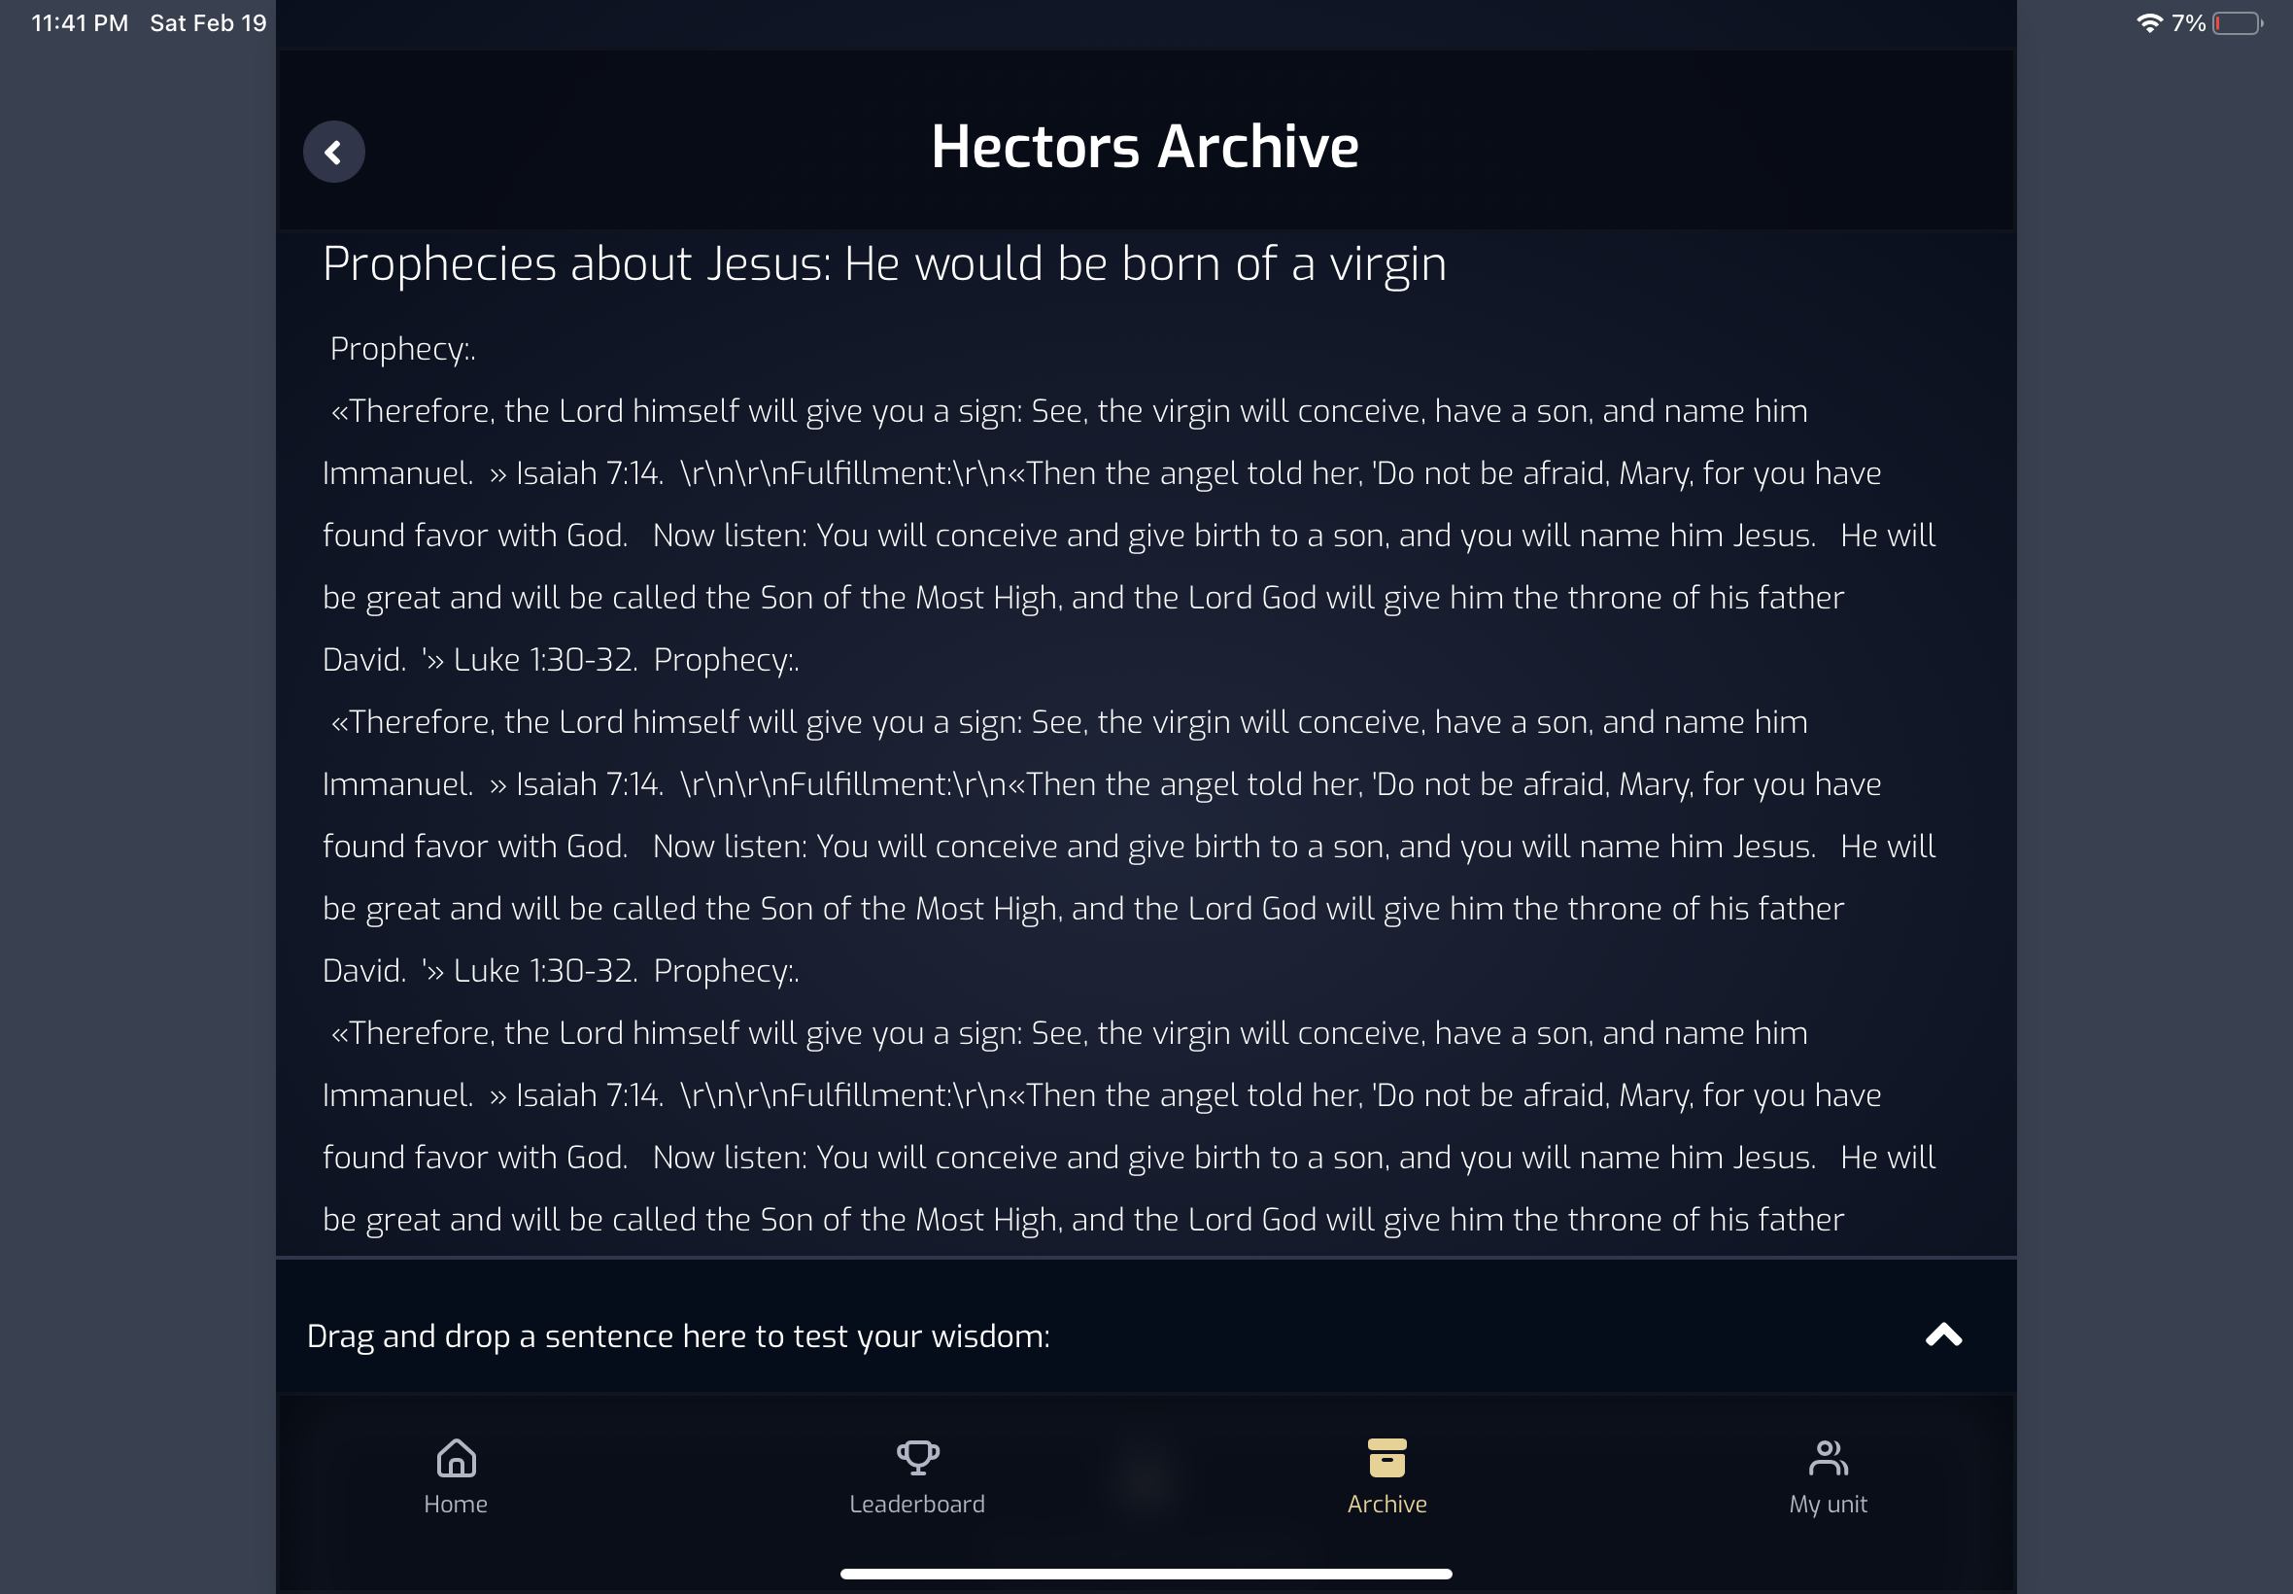Screen dimensions: 2293x1594
Task: Open the Leaderboard trophy icon
Action: (x=917, y=1457)
